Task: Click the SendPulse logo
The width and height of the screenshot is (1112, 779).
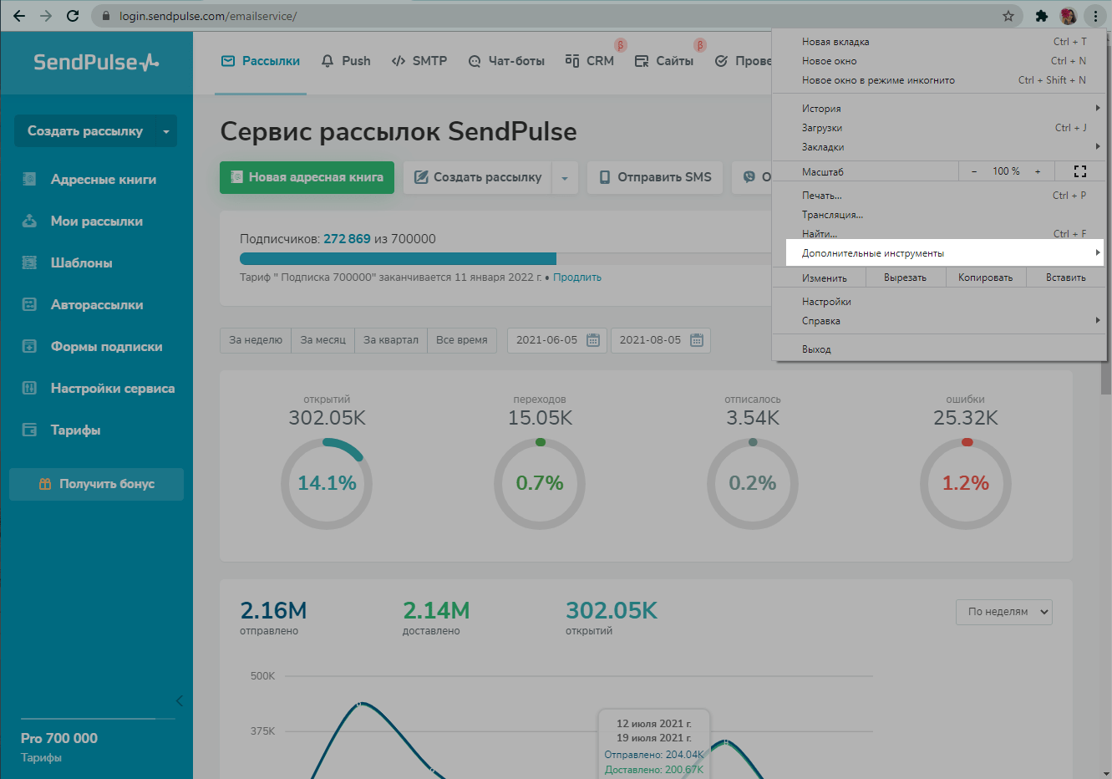Action: tap(96, 62)
